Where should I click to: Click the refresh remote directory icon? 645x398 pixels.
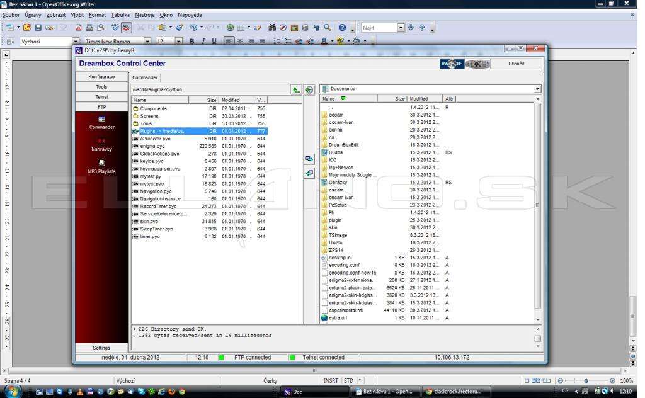(309, 89)
